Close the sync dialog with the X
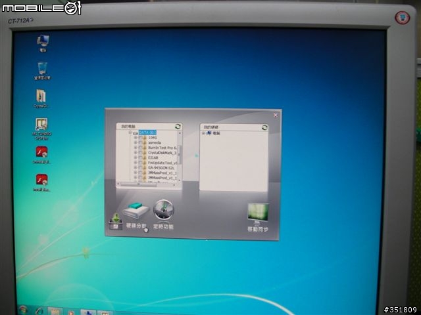 pos(276,115)
